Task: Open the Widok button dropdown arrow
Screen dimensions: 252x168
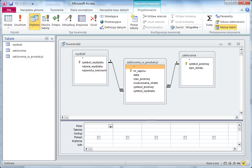Action: click(x=8, y=28)
